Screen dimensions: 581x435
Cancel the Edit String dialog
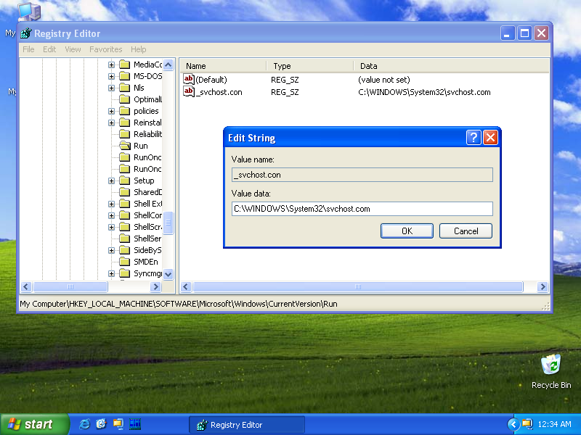pos(466,231)
